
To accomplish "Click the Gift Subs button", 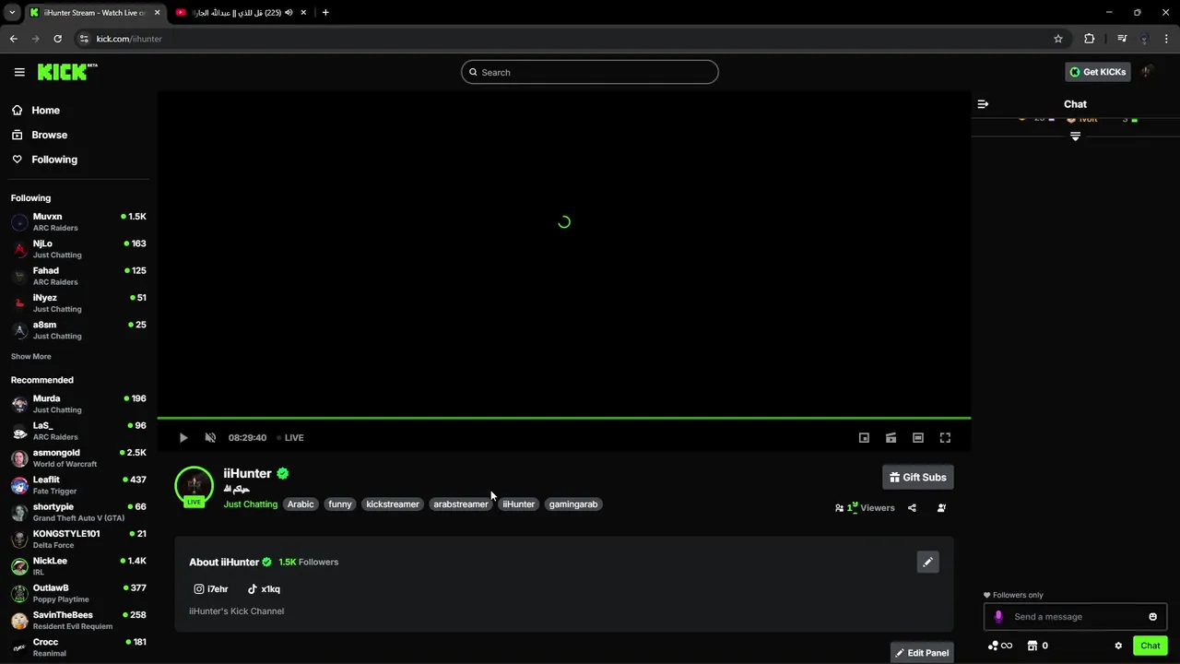I will point(918,478).
